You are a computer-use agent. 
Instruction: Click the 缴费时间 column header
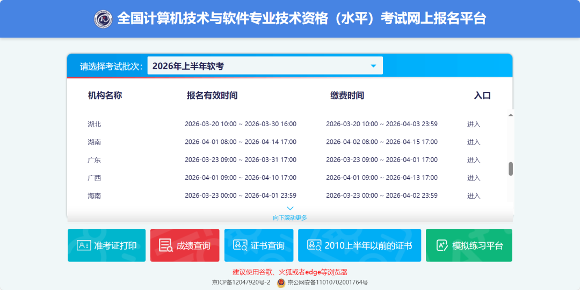pyautogui.click(x=347, y=96)
